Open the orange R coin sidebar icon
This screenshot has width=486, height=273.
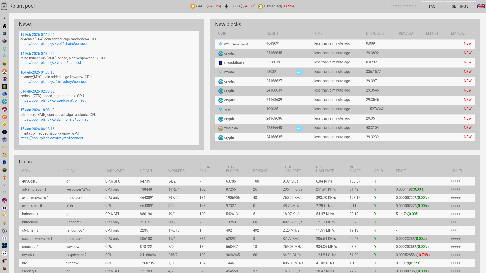pos(4,71)
